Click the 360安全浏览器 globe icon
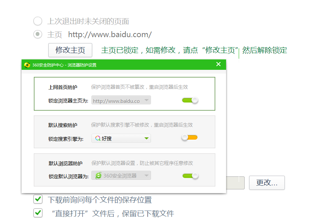 click(x=99, y=176)
